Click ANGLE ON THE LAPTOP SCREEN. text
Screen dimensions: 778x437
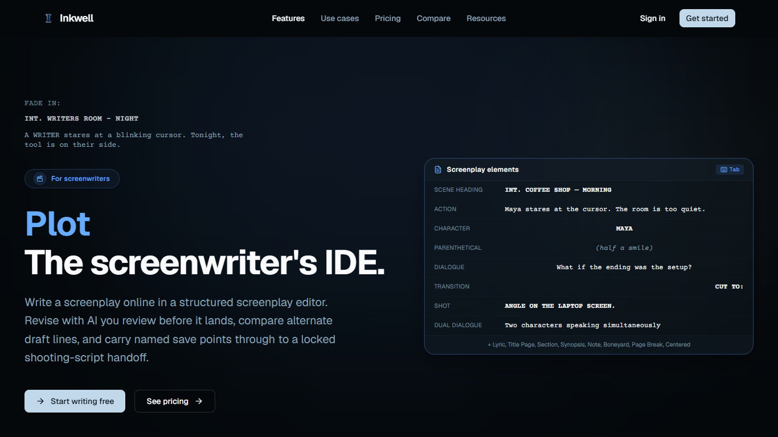(x=560, y=306)
